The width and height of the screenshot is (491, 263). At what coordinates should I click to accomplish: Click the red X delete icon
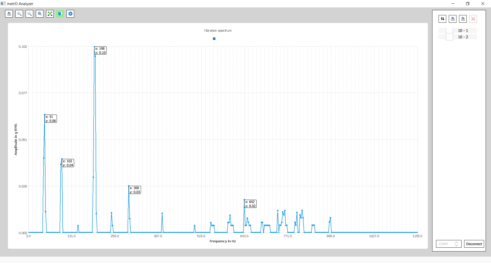[473, 19]
